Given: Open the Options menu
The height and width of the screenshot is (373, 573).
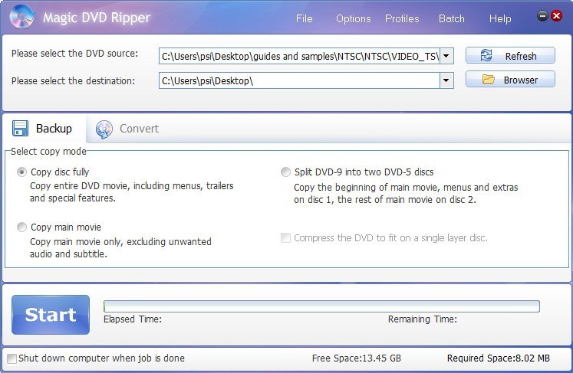Looking at the screenshot, I should point(354,18).
